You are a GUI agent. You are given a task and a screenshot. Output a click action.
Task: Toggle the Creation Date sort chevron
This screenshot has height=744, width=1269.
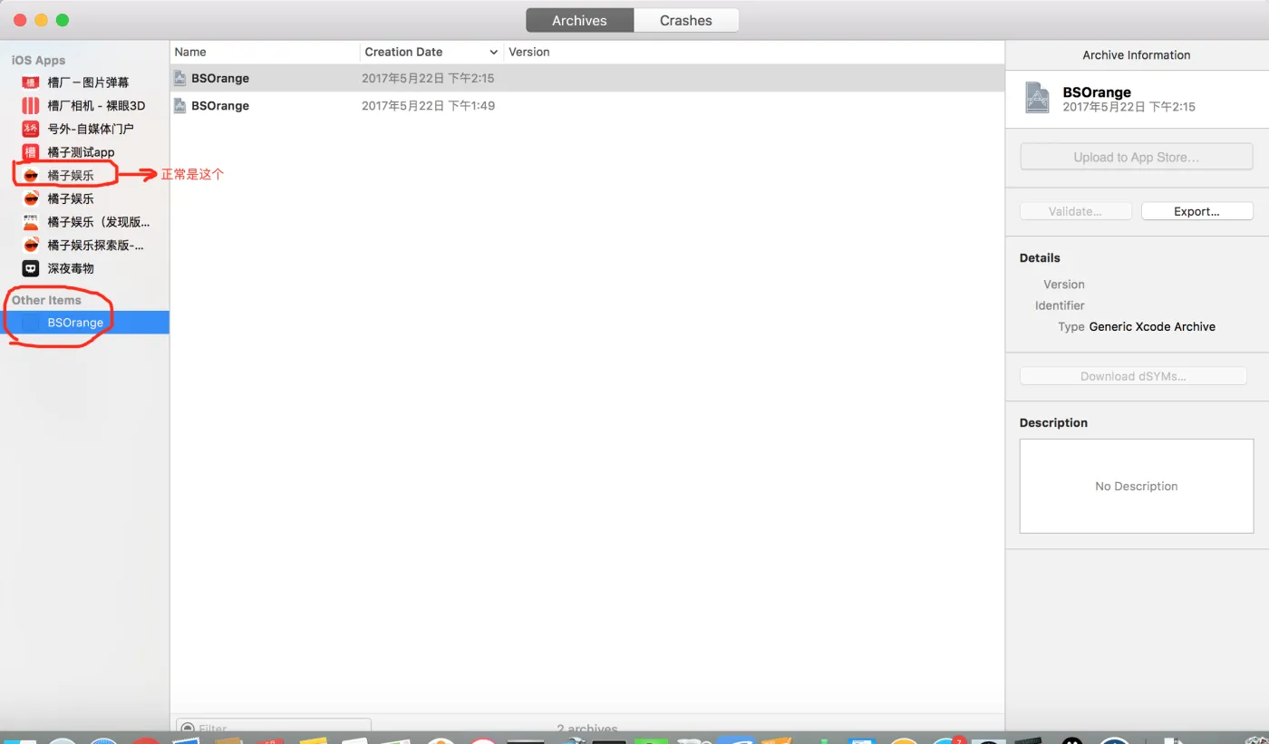click(493, 53)
